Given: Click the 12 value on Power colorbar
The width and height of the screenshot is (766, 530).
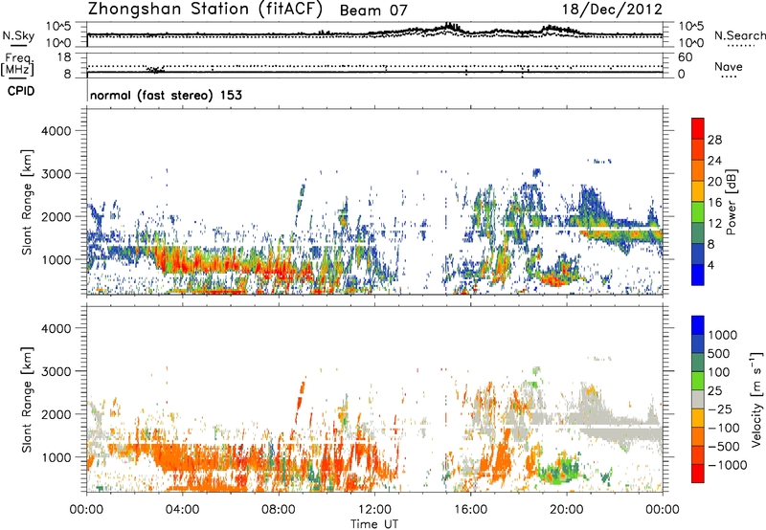Looking at the screenshot, I should click(x=714, y=224).
